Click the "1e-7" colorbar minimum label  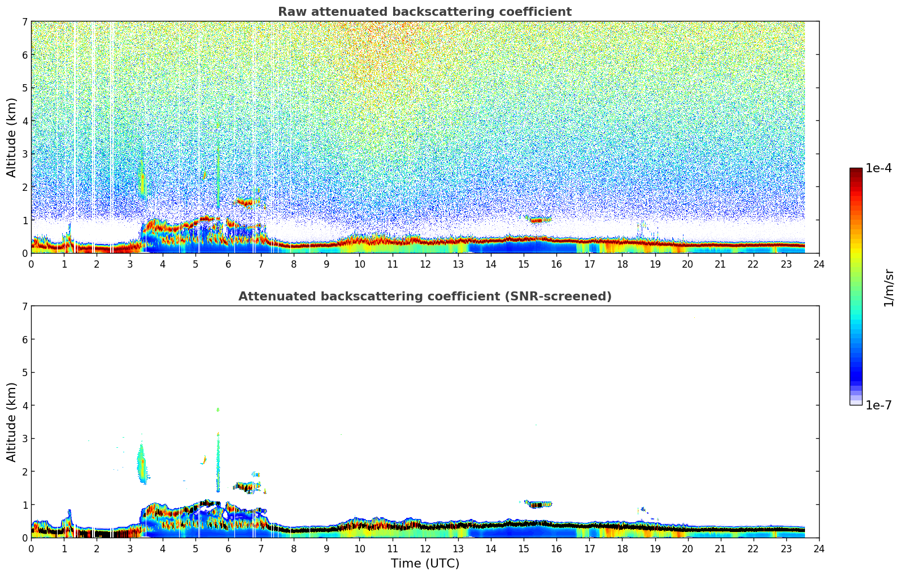point(878,405)
